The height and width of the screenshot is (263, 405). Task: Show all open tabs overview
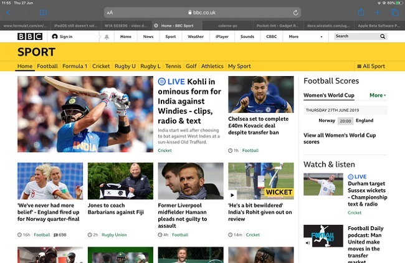[394, 12]
